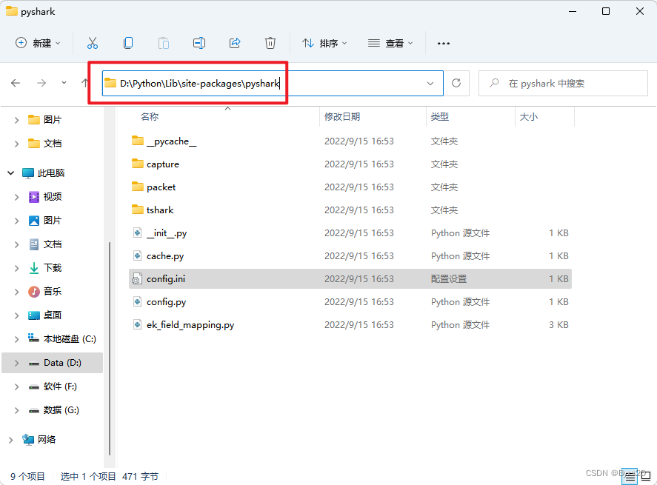Click the 音乐 music icon in sidebar
The height and width of the screenshot is (485, 657).
34,292
